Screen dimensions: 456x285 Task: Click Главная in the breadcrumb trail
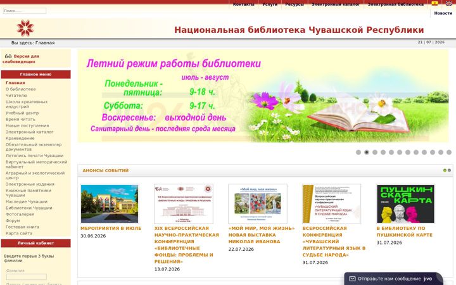(45, 43)
